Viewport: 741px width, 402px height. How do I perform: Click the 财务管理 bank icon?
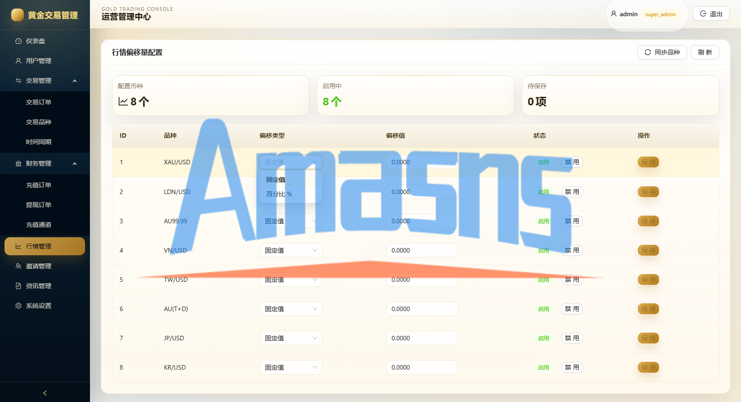(x=18, y=163)
